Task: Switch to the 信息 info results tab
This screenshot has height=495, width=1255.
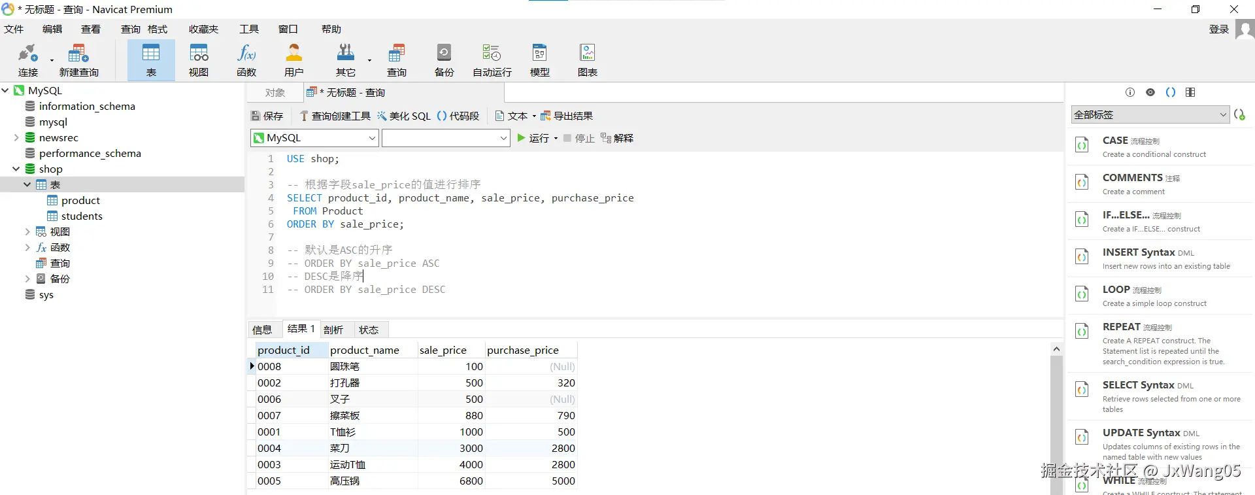Action: (262, 330)
